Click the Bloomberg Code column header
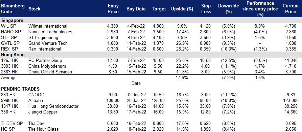Image resolution: width=302 pixels, height=132 pixels. coord(13,9)
